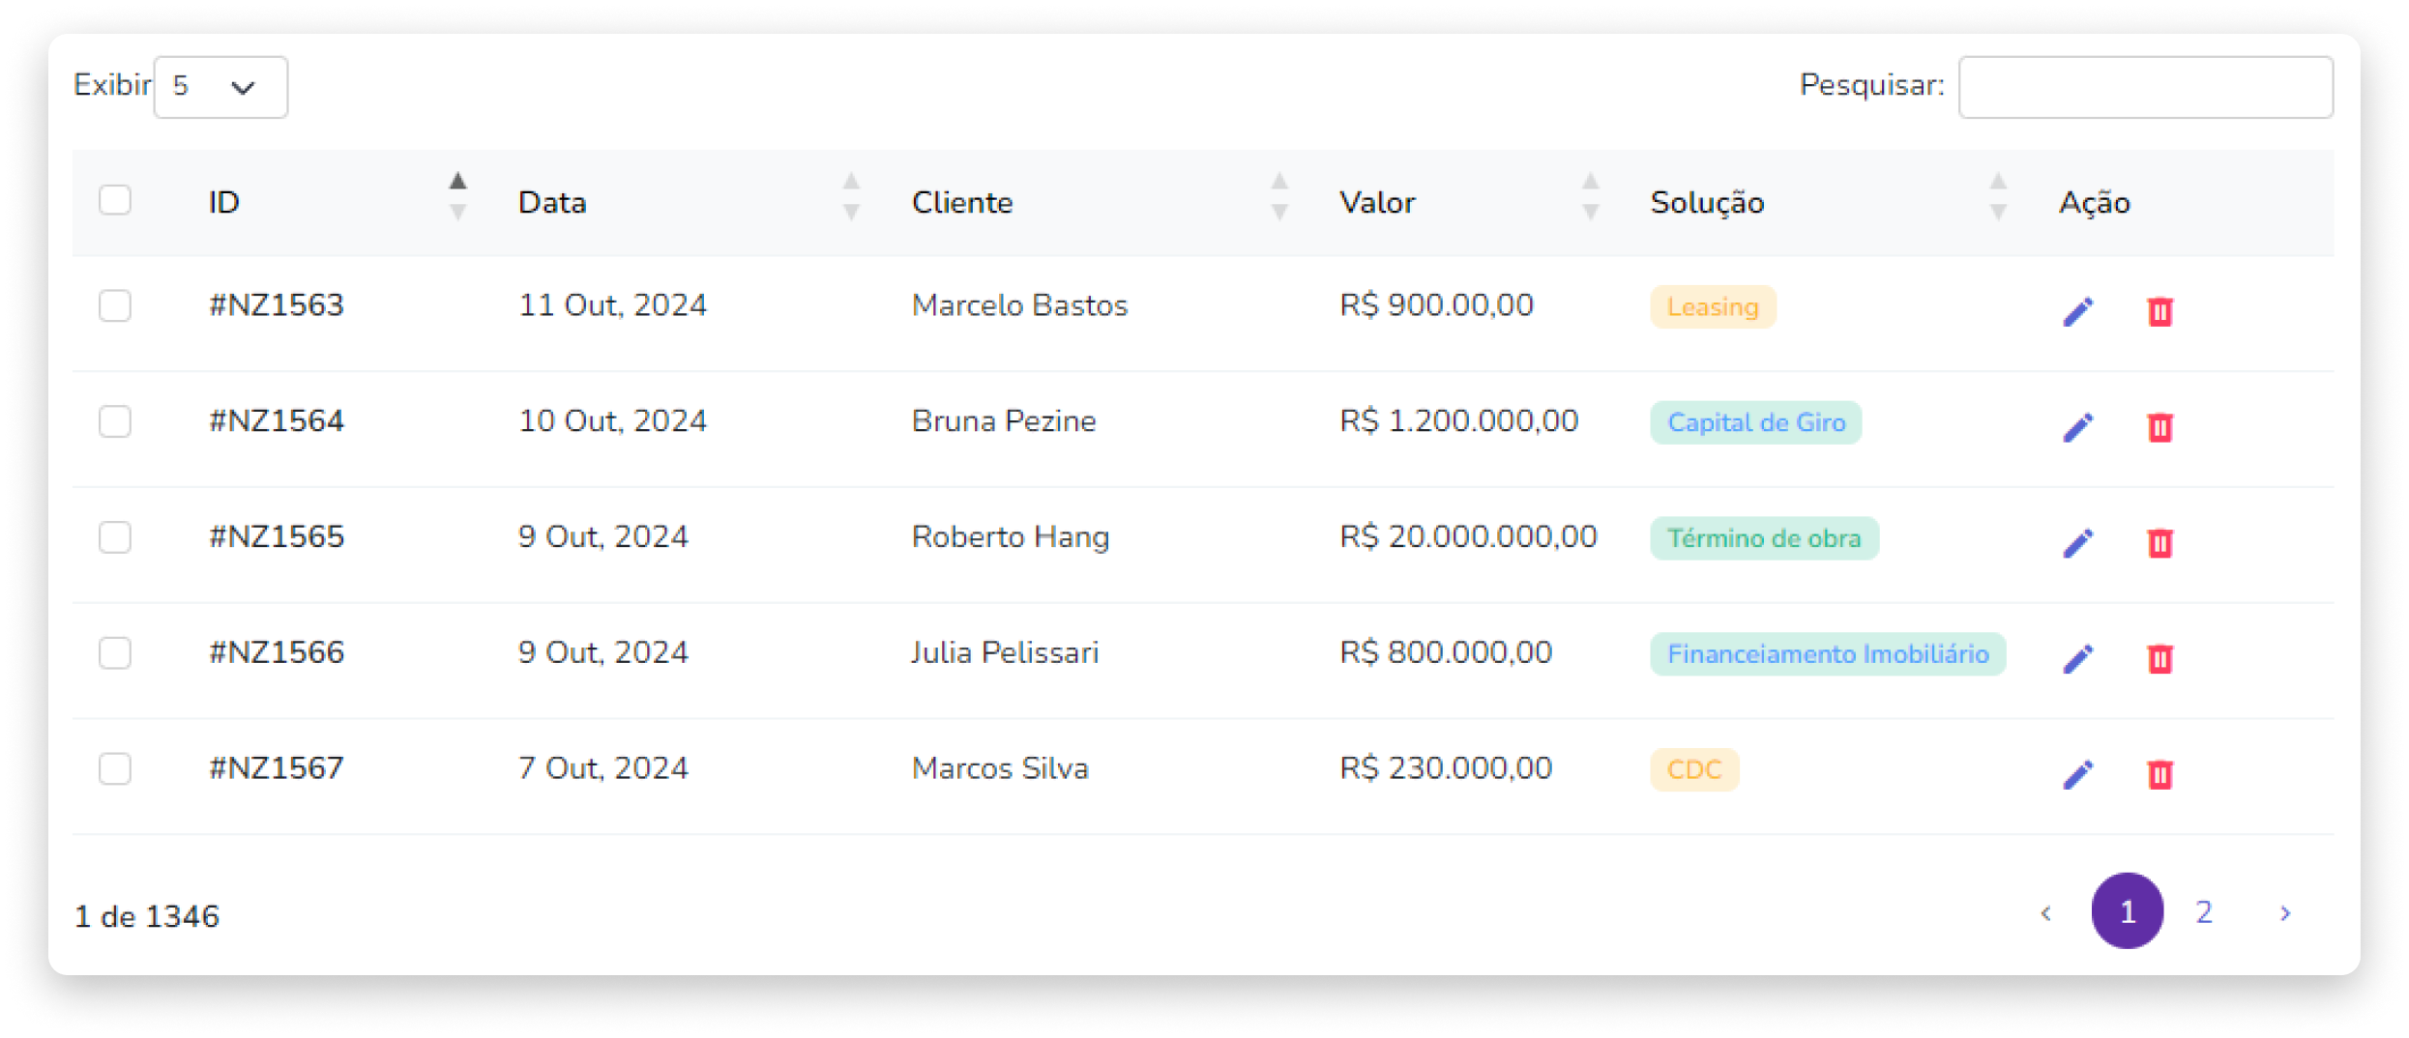This screenshot has height=1038, width=2409.
Task: Edit the #NZ1563 record with pencil icon
Action: tap(2077, 311)
